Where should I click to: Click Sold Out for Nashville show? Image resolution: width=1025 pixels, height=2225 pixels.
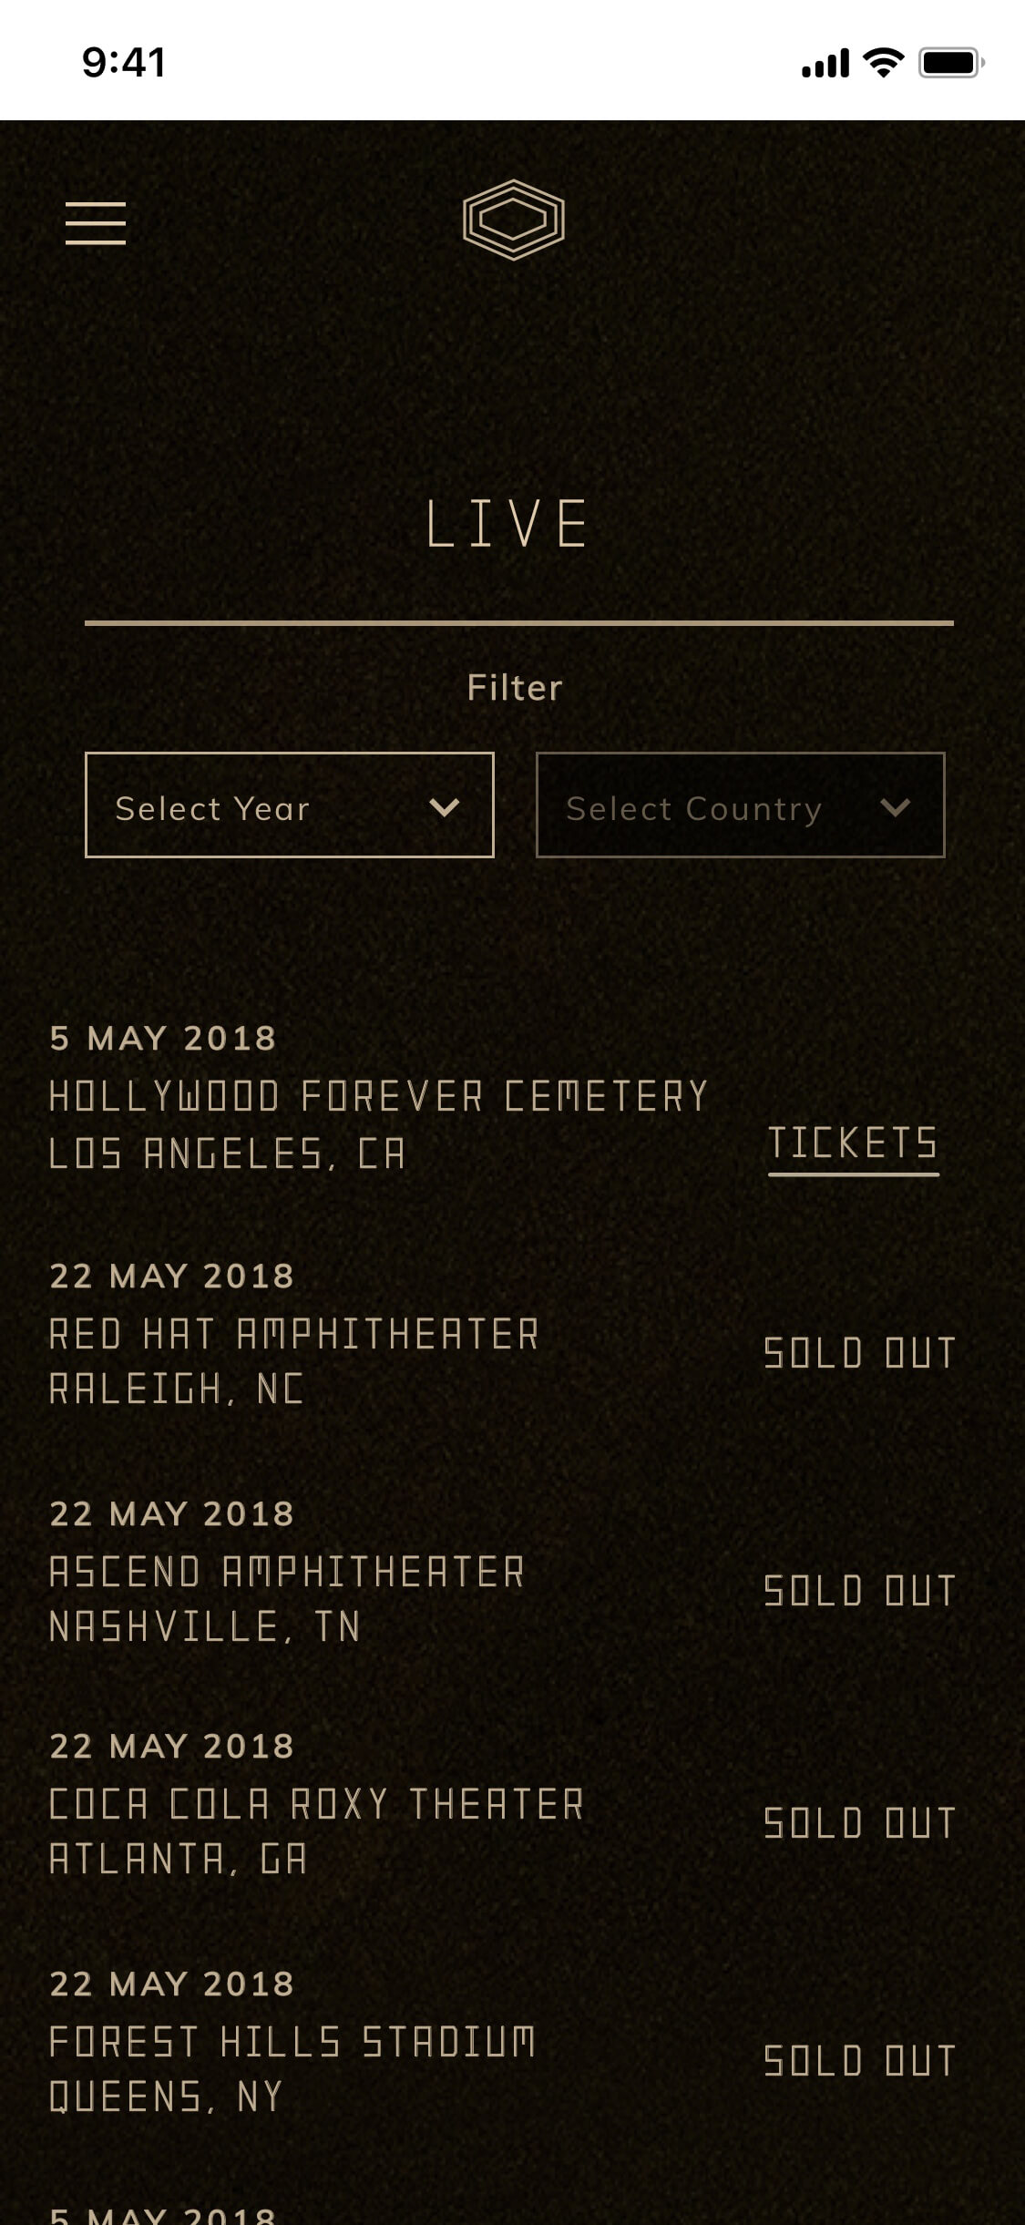(860, 1591)
